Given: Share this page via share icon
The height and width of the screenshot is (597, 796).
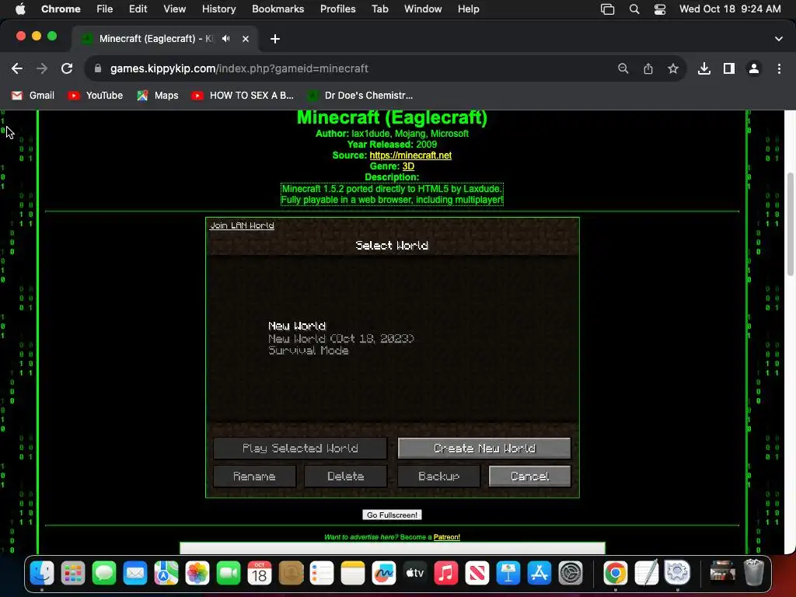Looking at the screenshot, I should [648, 68].
